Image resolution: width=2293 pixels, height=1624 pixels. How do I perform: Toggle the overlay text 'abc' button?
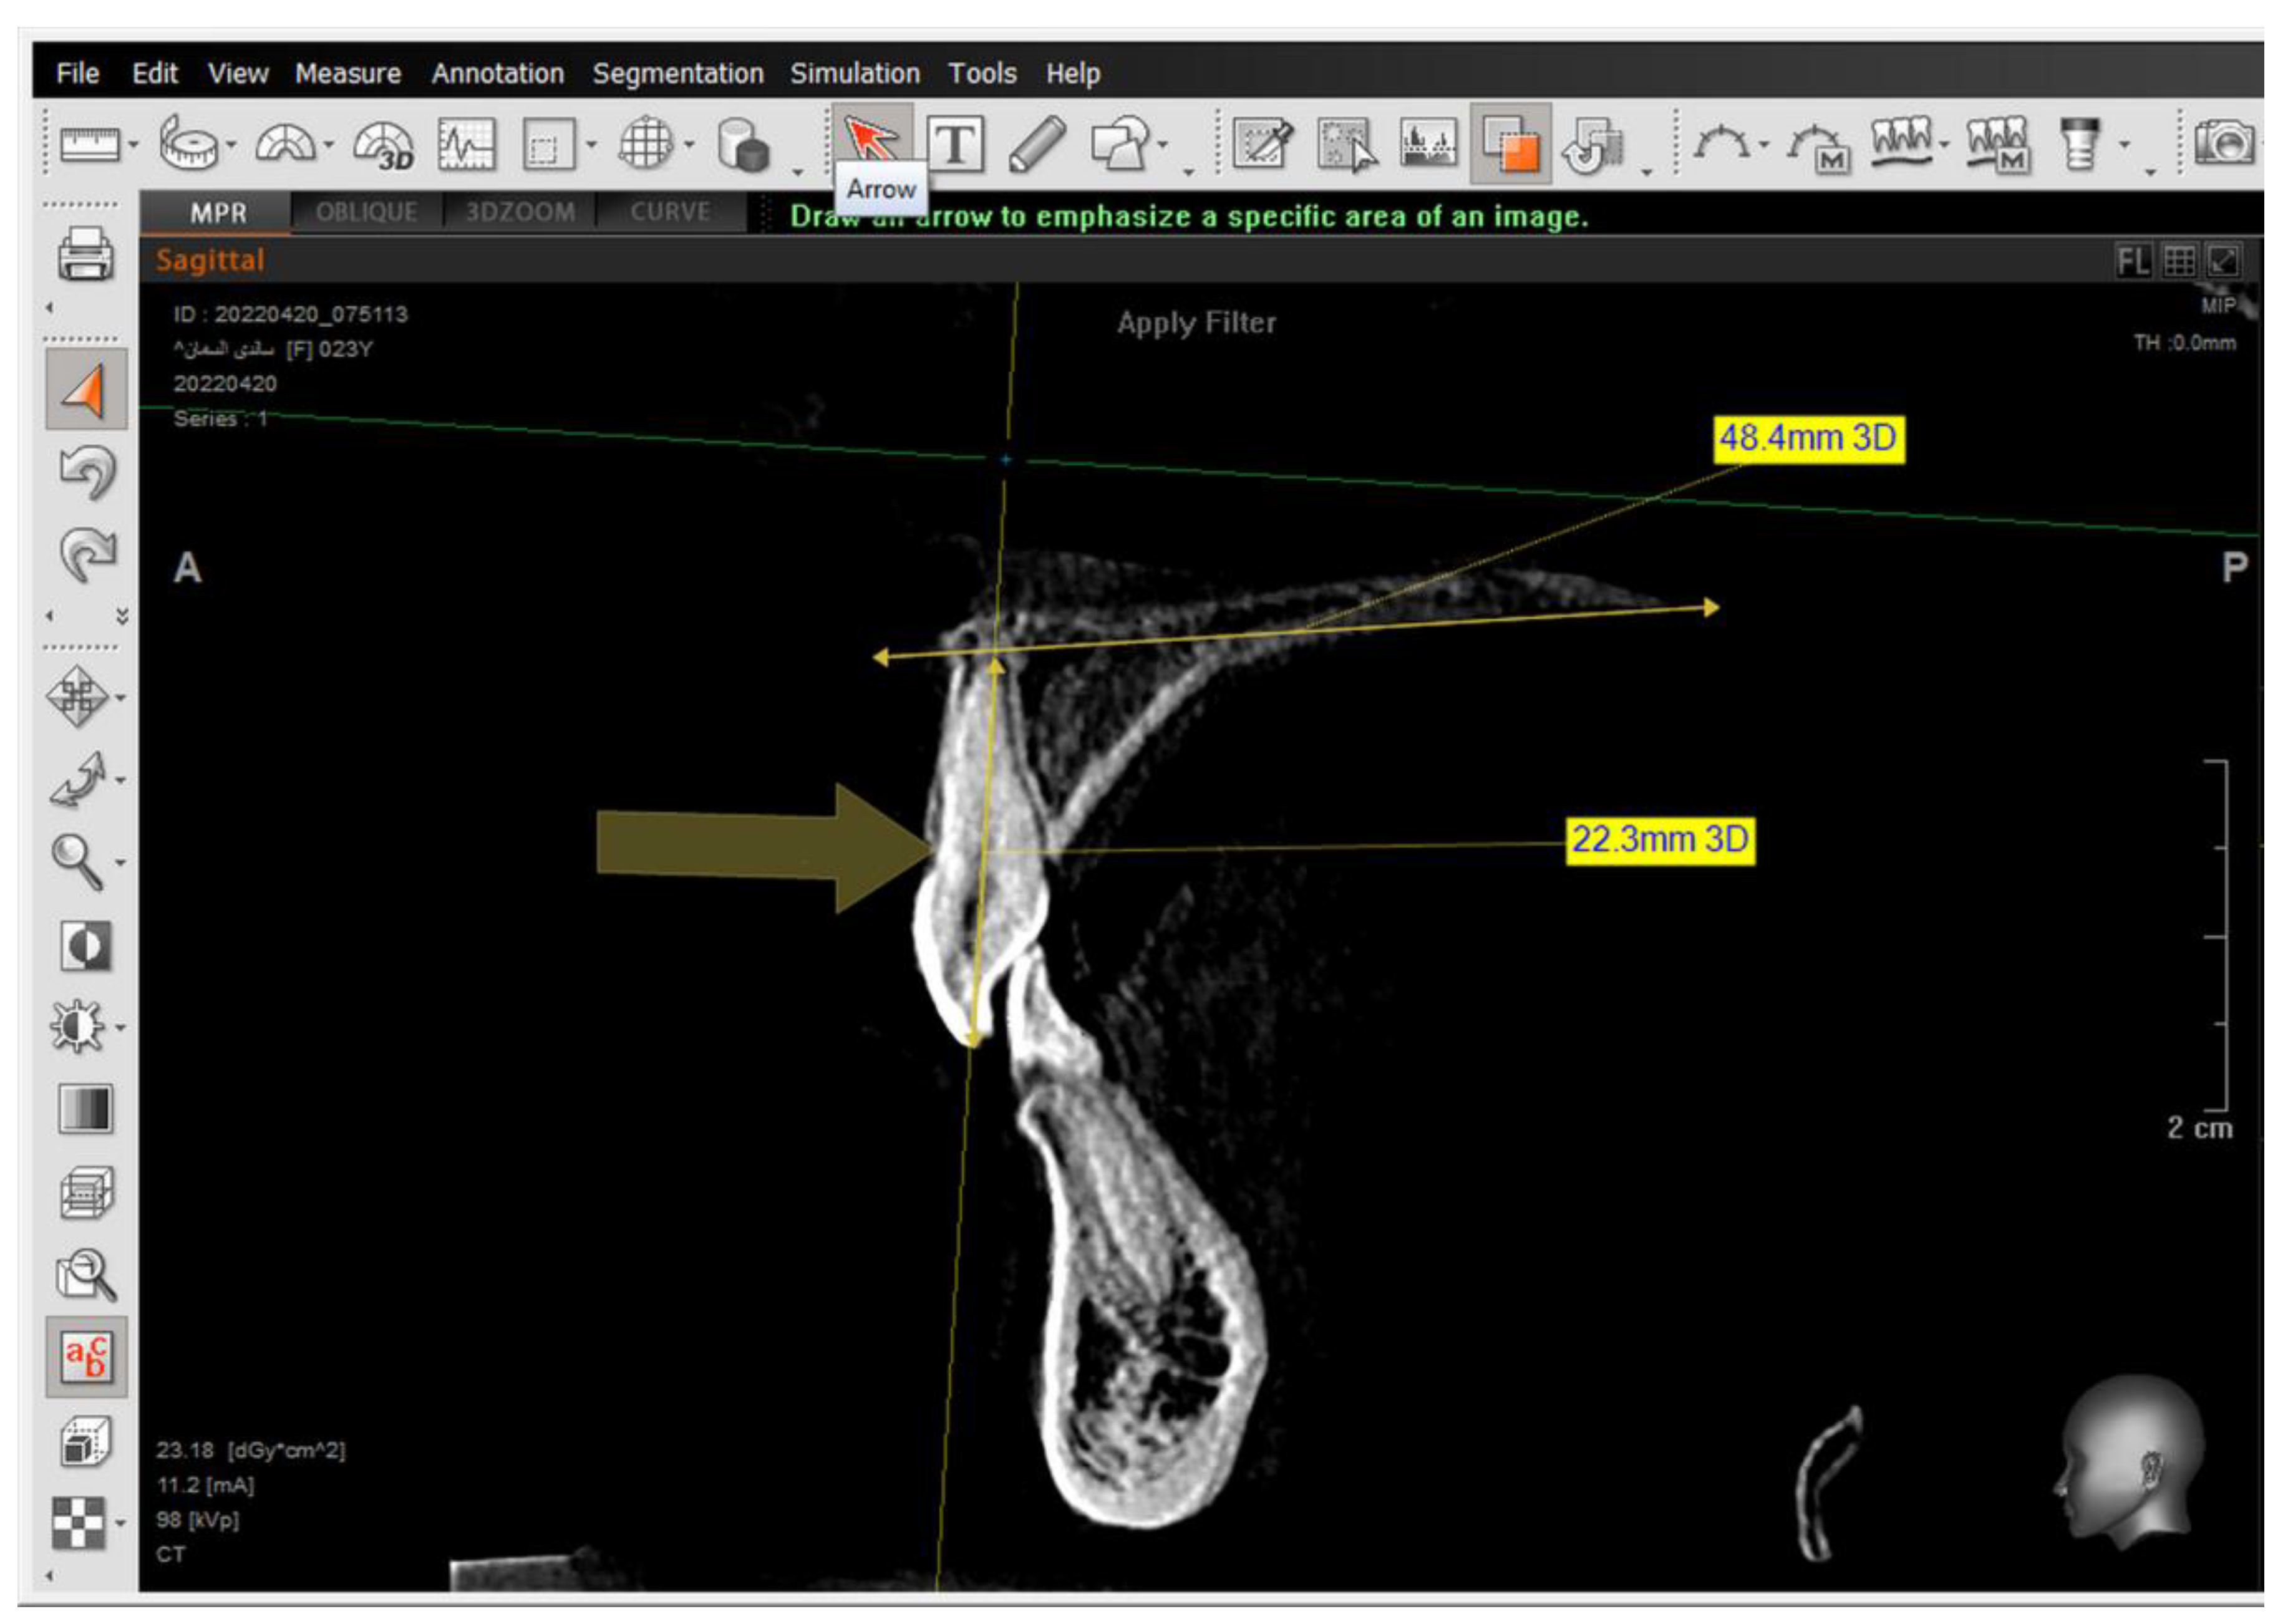pyautogui.click(x=86, y=1357)
